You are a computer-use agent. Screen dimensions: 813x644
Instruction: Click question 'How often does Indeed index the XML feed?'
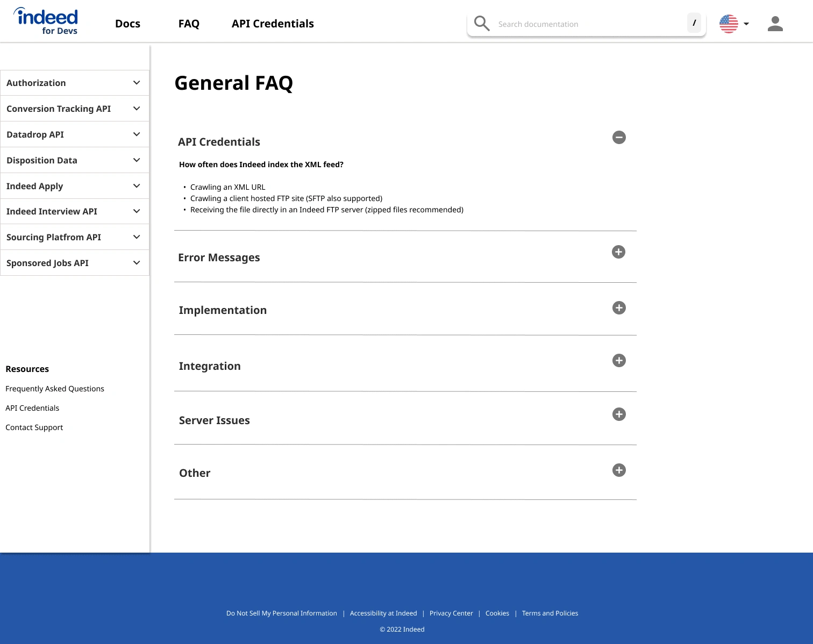point(261,164)
